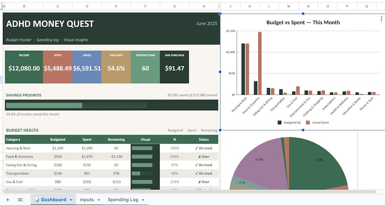Click the On track status for Transportation
385x205 pixels.
(x=204, y=174)
